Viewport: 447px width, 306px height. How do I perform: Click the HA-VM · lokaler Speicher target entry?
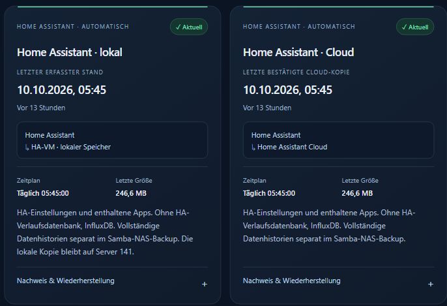(x=68, y=147)
